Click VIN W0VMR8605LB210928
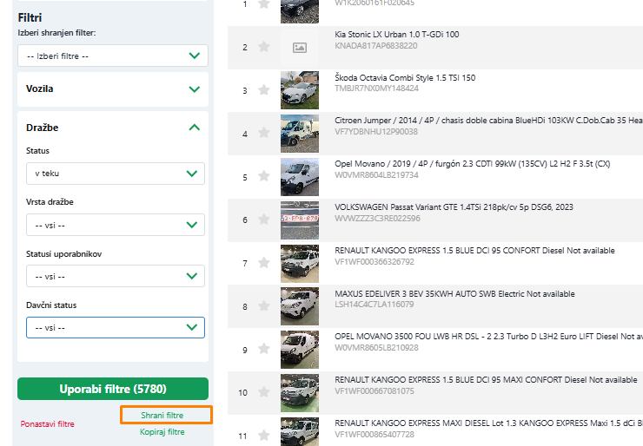Screen dimensions: 643x446 click(376, 348)
